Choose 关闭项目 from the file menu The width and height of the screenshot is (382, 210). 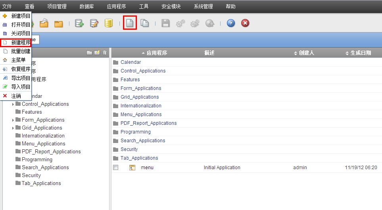pyautogui.click(x=15, y=34)
